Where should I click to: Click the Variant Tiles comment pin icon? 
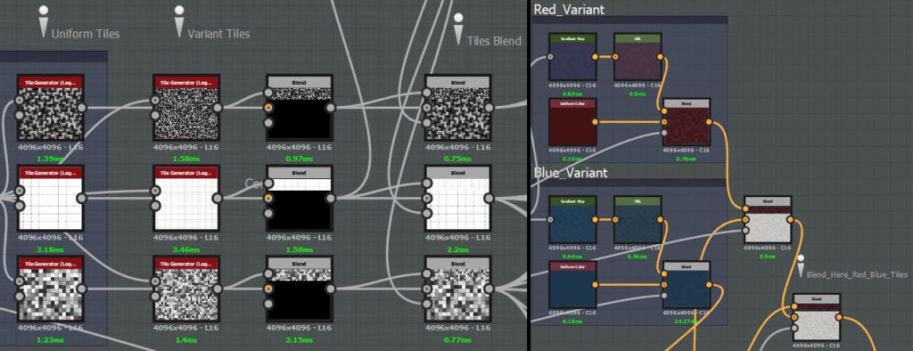coord(179,22)
